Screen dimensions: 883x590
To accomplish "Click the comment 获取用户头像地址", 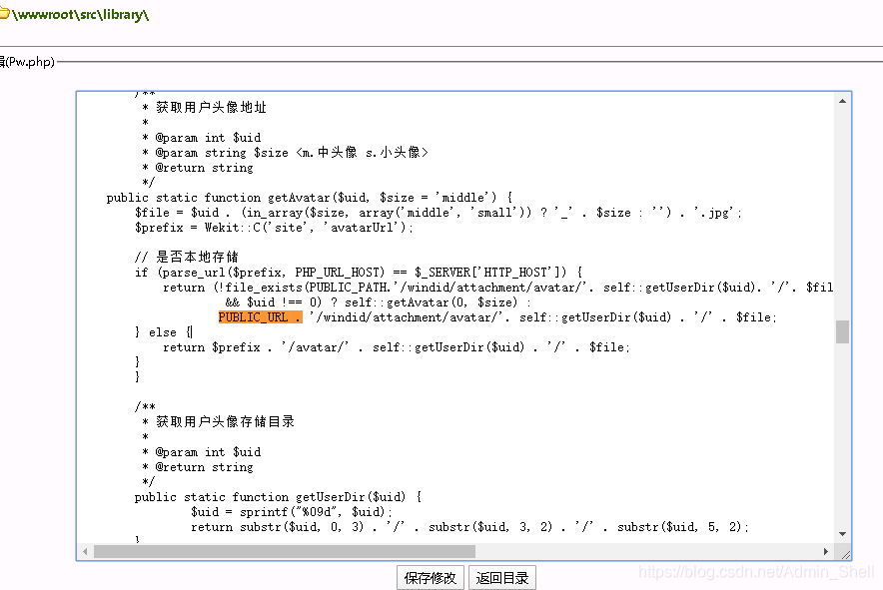I will tap(205, 108).
